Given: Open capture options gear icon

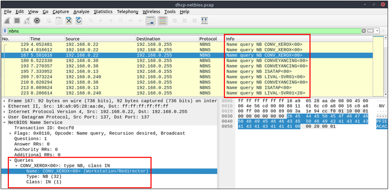Looking at the screenshot, I should pyautogui.click(x=37, y=21).
